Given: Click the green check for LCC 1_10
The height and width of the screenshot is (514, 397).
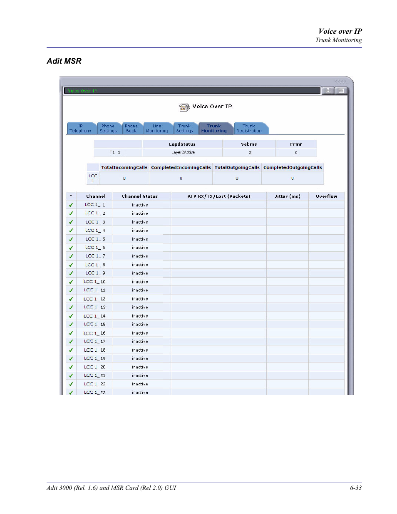Looking at the screenshot, I should [71, 282].
